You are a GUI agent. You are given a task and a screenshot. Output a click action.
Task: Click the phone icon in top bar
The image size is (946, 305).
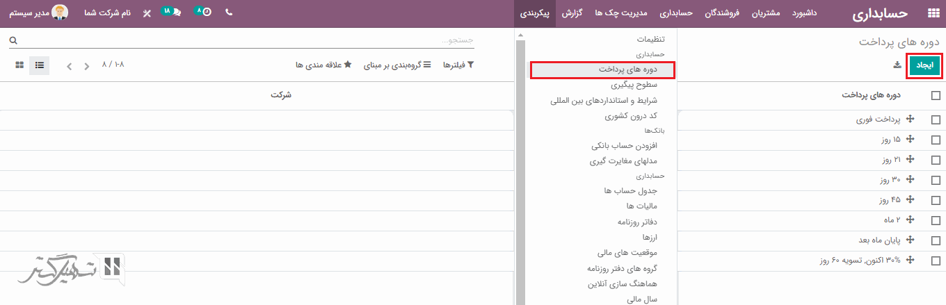[230, 13]
